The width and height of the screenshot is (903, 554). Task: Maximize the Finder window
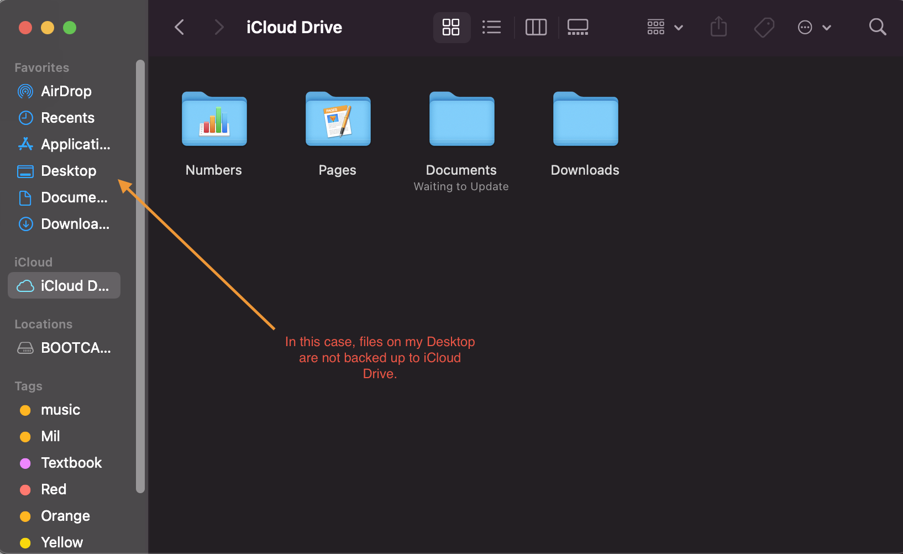(70, 27)
